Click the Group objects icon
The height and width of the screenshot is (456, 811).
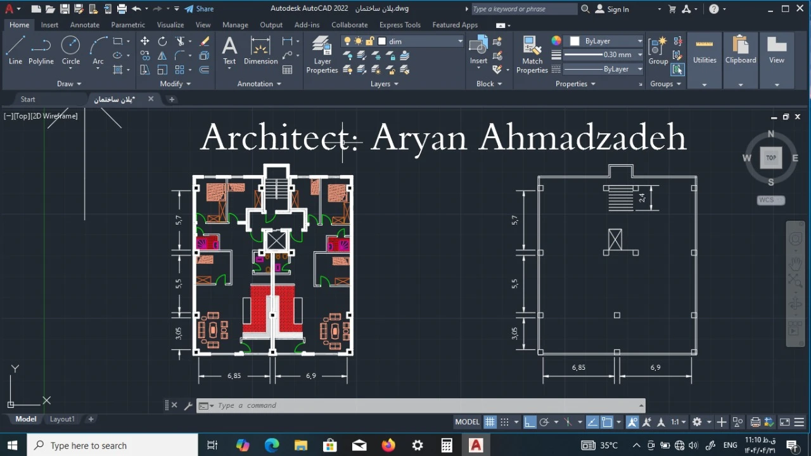tap(658, 50)
